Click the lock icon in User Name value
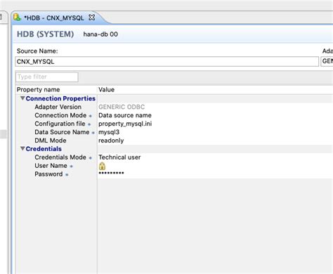This screenshot has height=274, width=333. click(x=102, y=166)
